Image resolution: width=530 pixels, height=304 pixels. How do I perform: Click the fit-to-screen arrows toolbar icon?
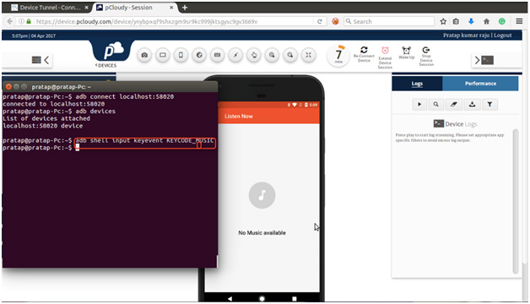tap(308, 55)
